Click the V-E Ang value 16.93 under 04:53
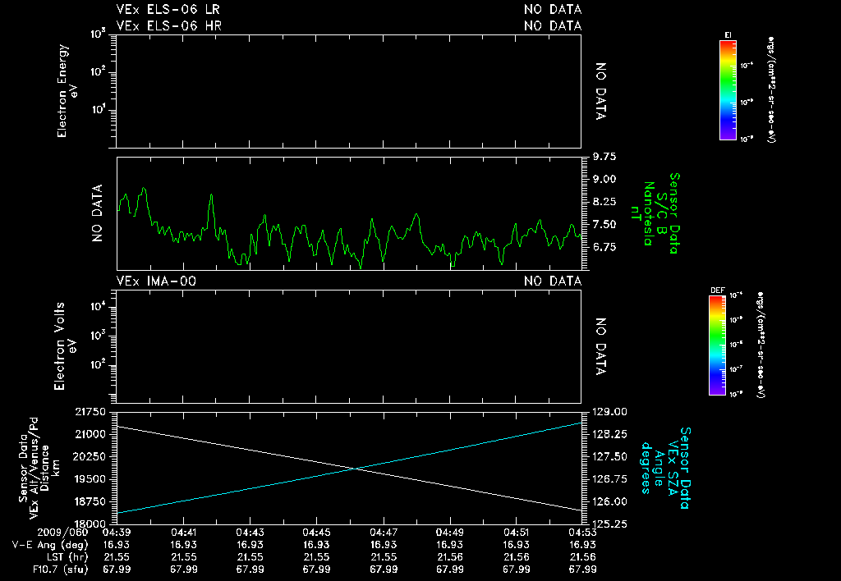 [x=582, y=545]
